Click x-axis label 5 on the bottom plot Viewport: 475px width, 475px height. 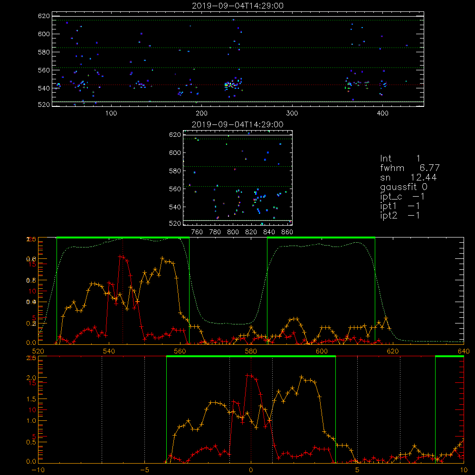coord(357,470)
